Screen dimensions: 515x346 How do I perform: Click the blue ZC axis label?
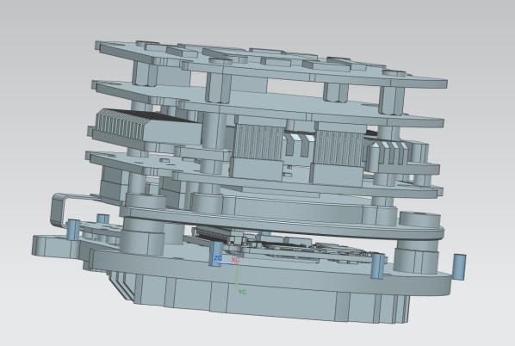click(217, 258)
